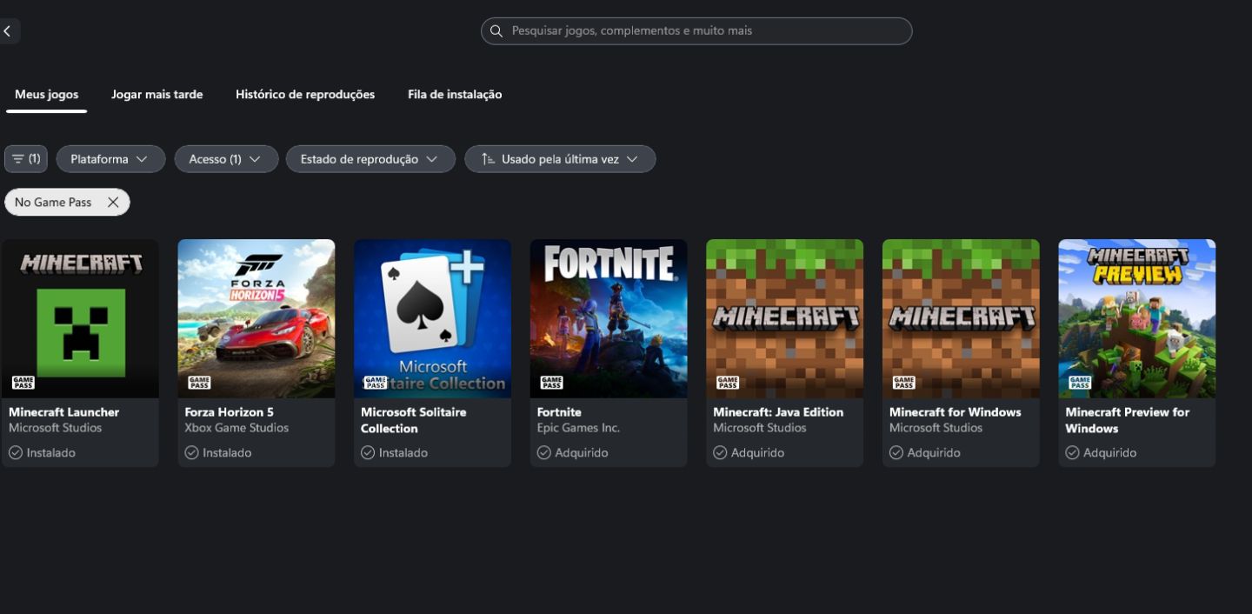Click Epic Games Inc. publisher text
The image size is (1252, 614).
(578, 428)
